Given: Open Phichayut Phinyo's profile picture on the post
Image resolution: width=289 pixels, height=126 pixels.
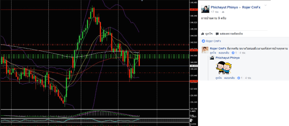Looking at the screenshot, I should pos(205,9).
